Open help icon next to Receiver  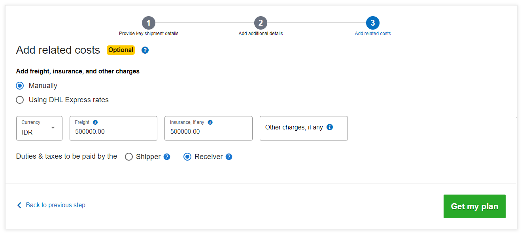(229, 157)
